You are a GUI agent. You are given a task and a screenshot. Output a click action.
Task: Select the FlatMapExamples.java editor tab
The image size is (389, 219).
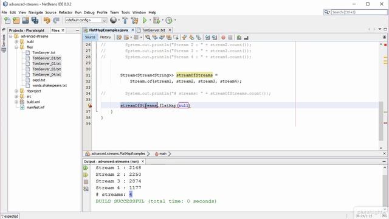click(x=108, y=30)
